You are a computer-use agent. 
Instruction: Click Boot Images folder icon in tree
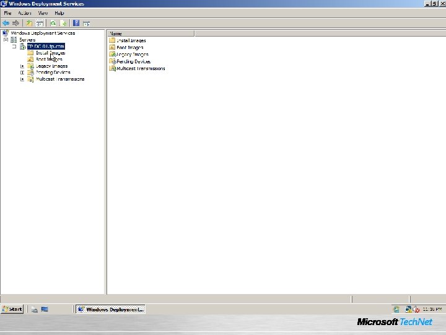(30, 60)
